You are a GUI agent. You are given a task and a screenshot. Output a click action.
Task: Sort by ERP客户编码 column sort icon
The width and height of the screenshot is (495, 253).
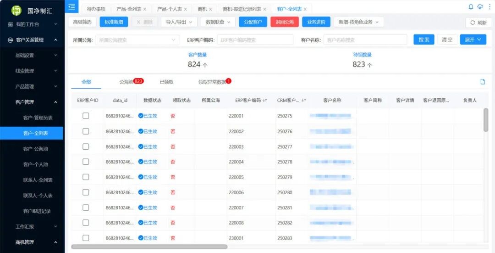pyautogui.click(x=265, y=101)
